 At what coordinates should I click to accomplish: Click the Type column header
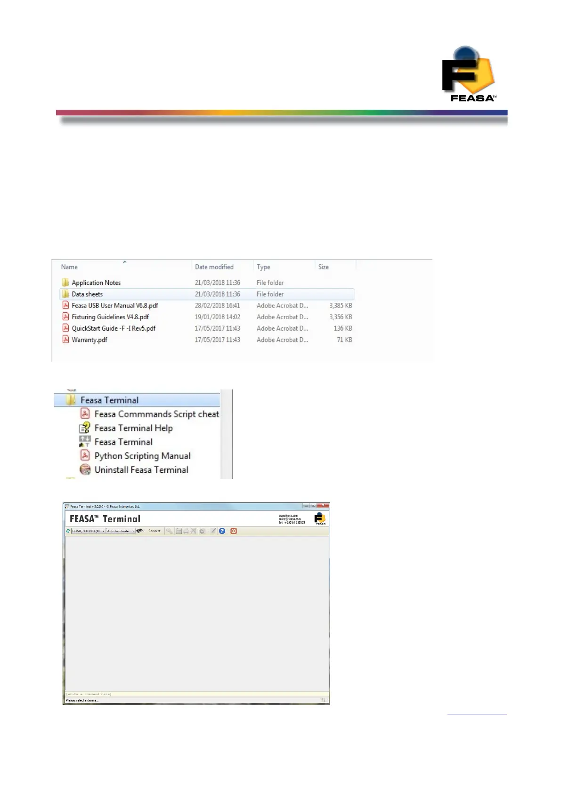[x=263, y=267]
